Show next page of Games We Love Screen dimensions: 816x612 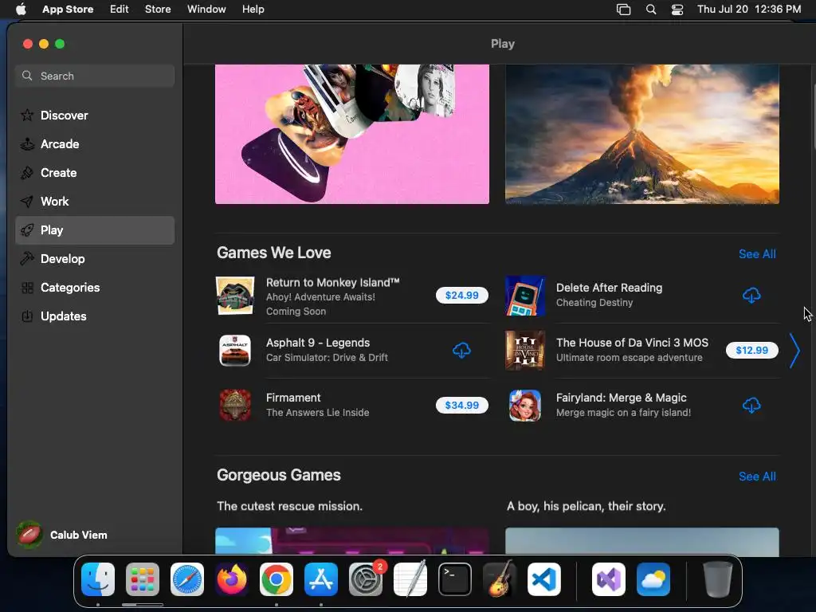(794, 351)
